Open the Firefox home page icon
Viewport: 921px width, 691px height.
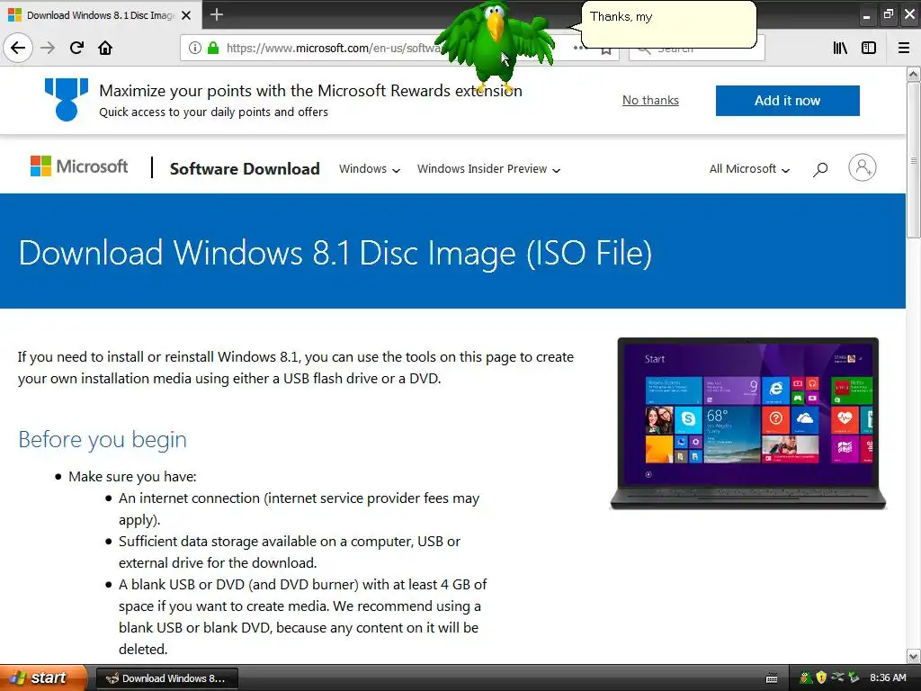(x=105, y=48)
